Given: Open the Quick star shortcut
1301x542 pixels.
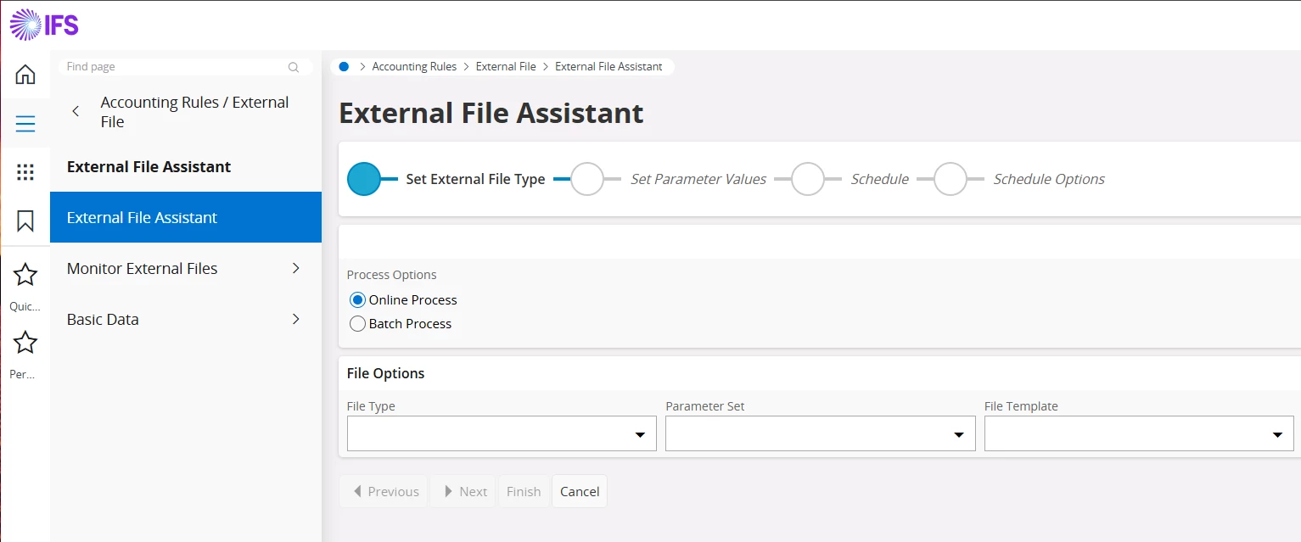Looking at the screenshot, I should [25, 275].
